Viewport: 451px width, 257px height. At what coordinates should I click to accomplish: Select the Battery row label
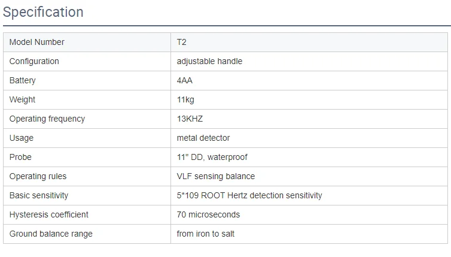[x=23, y=80]
